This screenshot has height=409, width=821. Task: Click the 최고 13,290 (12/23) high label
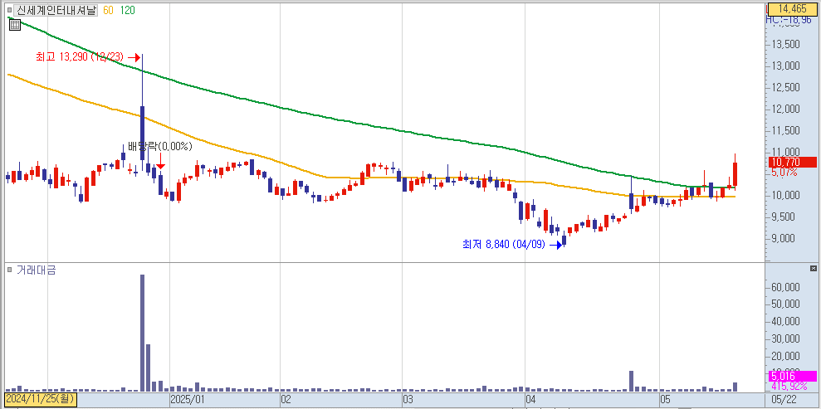tap(79, 57)
